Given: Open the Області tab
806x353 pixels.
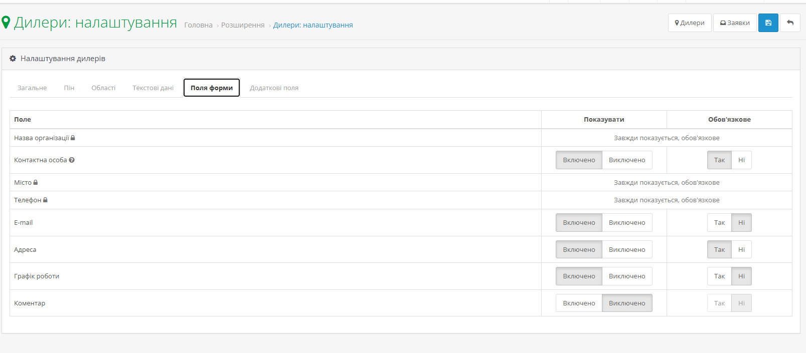Looking at the screenshot, I should click(x=103, y=88).
